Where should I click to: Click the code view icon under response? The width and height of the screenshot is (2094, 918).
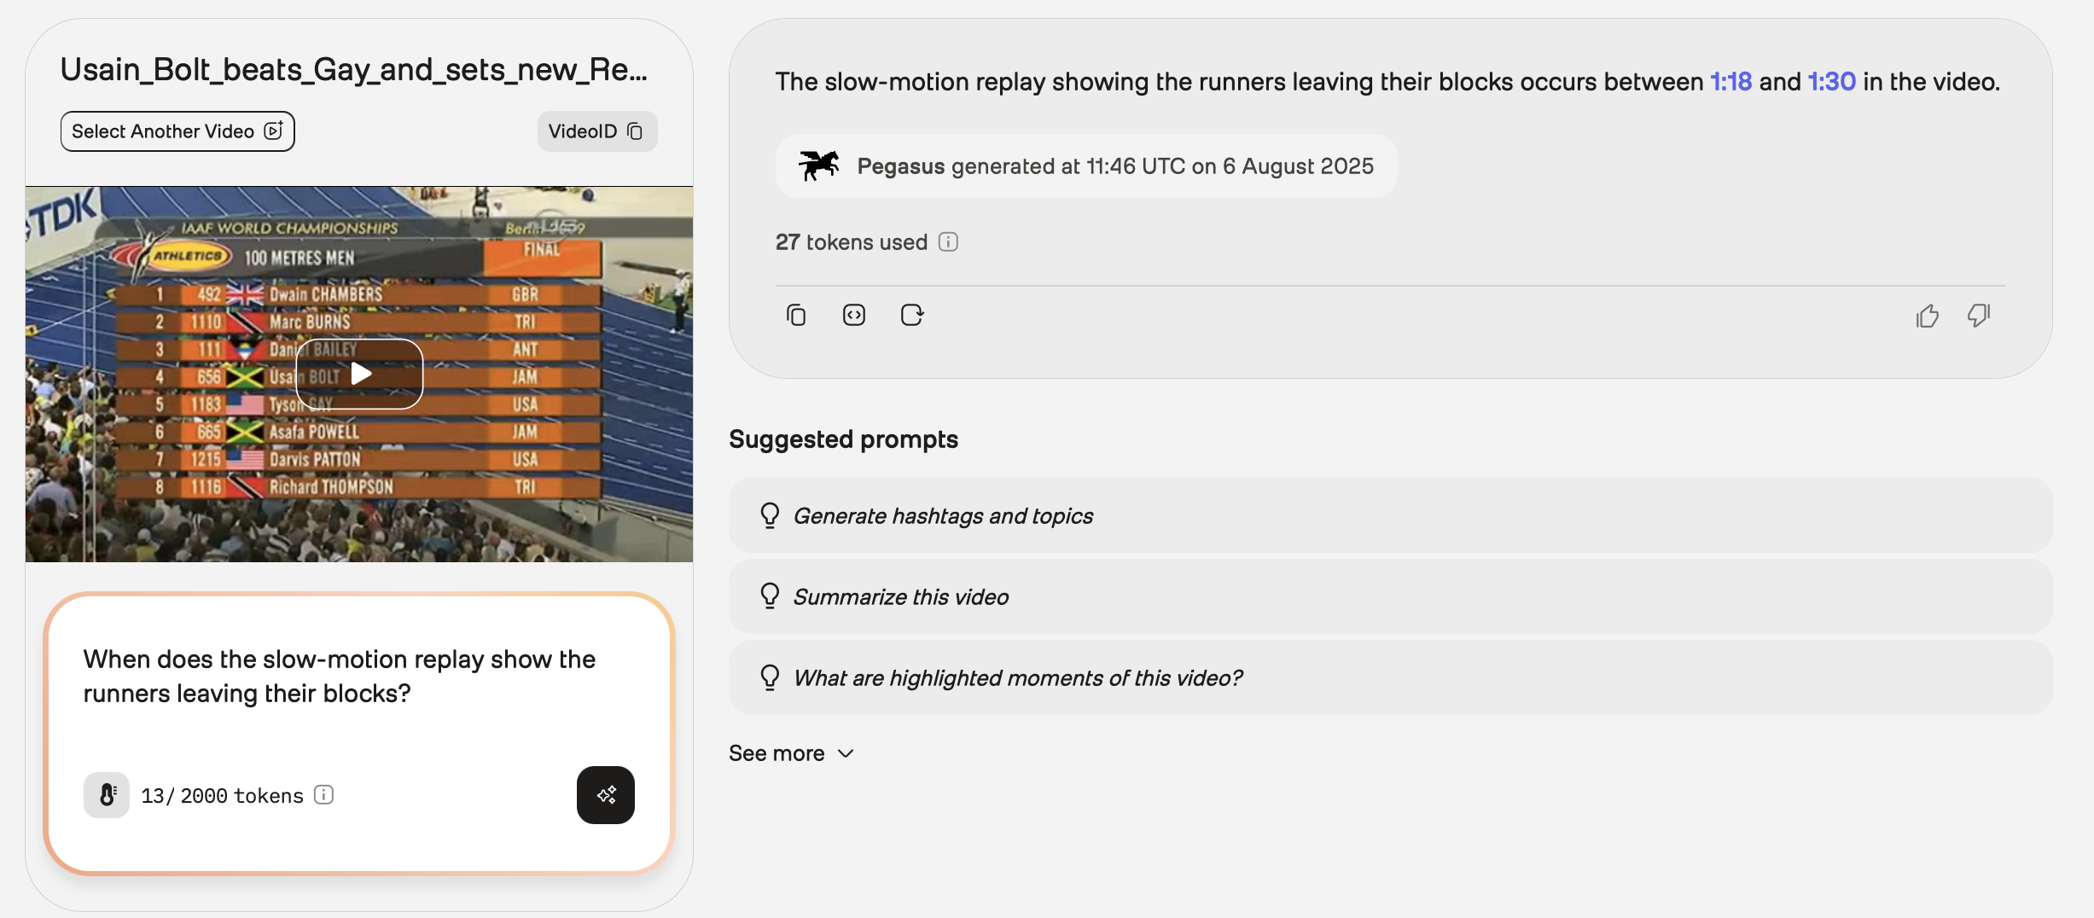(853, 316)
